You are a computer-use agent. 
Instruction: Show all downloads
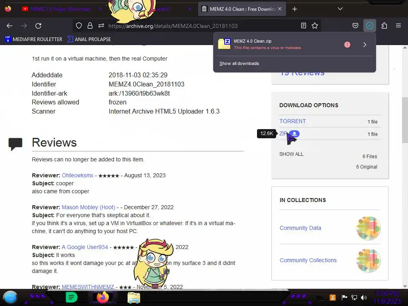[239, 63]
